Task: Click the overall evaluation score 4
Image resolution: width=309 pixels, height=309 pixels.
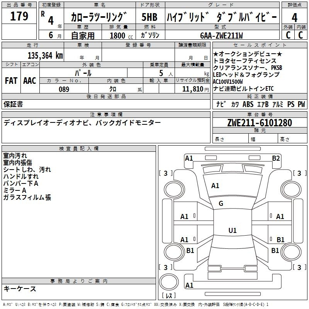Action: click(294, 18)
